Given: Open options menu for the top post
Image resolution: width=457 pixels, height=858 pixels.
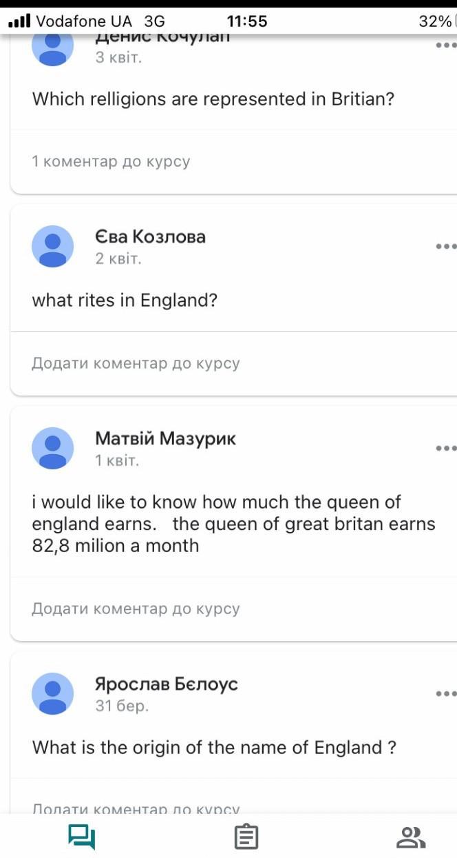Looking at the screenshot, I should pos(445,45).
